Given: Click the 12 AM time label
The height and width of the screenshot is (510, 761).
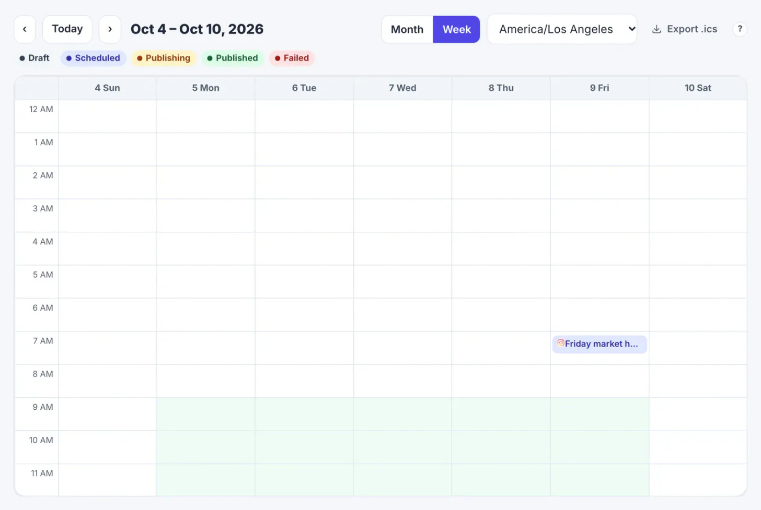Looking at the screenshot, I should coord(41,109).
